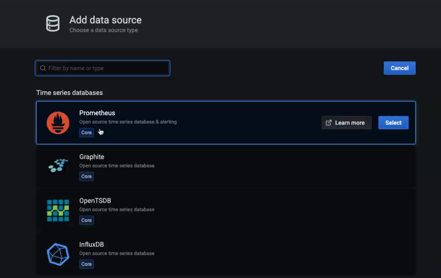The height and width of the screenshot is (278, 441).
Task: Click the Prometheus flame logo icon
Action: point(58,123)
